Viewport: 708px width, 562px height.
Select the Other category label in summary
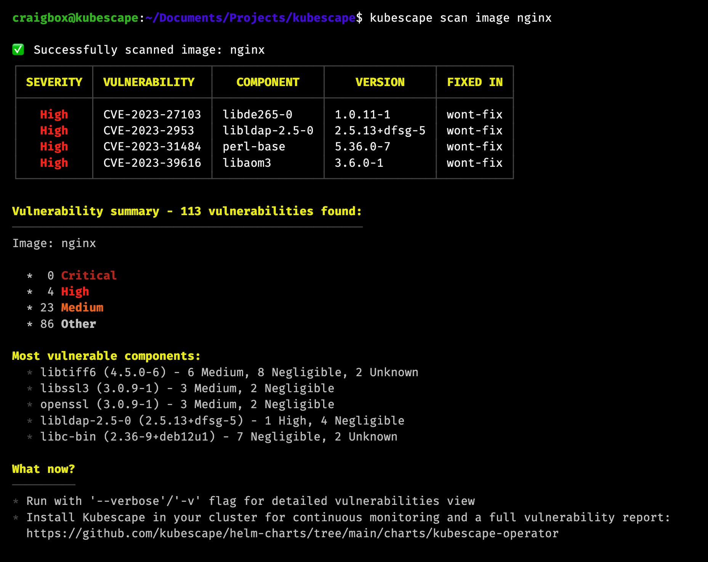point(78,324)
